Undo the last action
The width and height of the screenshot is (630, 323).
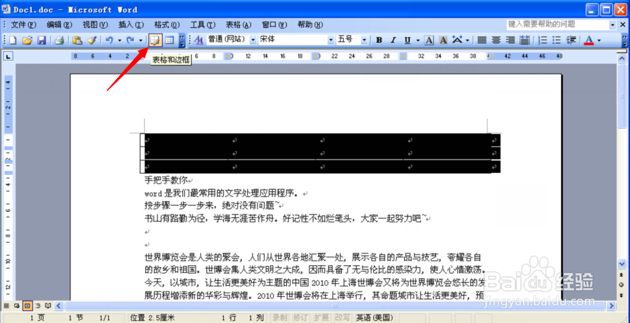click(109, 40)
